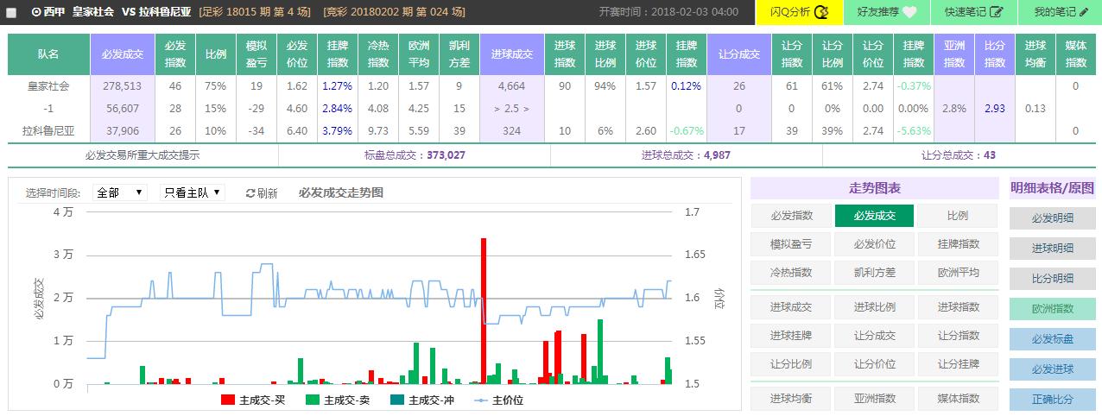
Task: Select 进球挂牌 chart button
Action: tap(790, 335)
